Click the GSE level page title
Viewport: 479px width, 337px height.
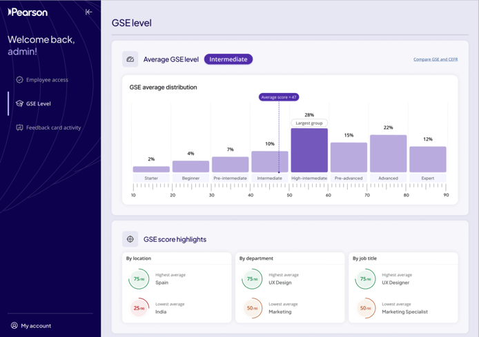[x=132, y=23]
